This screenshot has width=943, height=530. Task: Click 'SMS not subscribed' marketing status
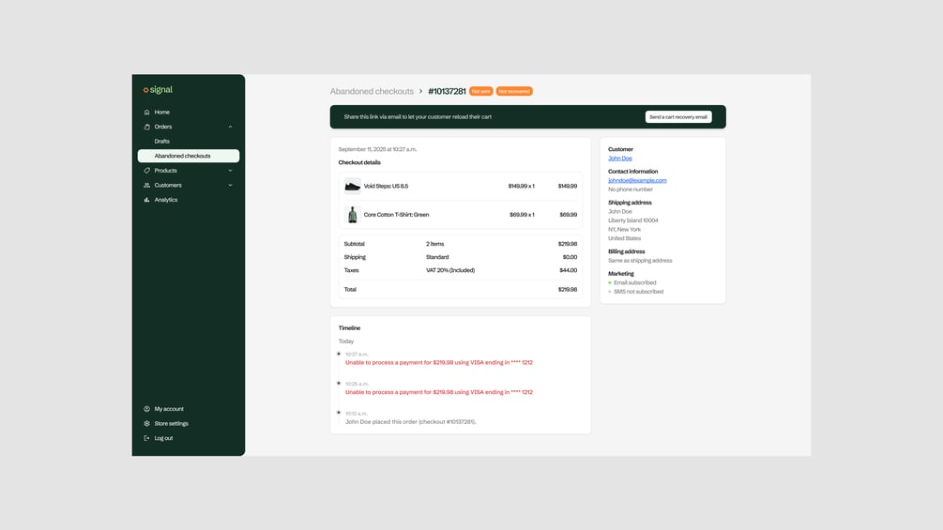tap(639, 292)
